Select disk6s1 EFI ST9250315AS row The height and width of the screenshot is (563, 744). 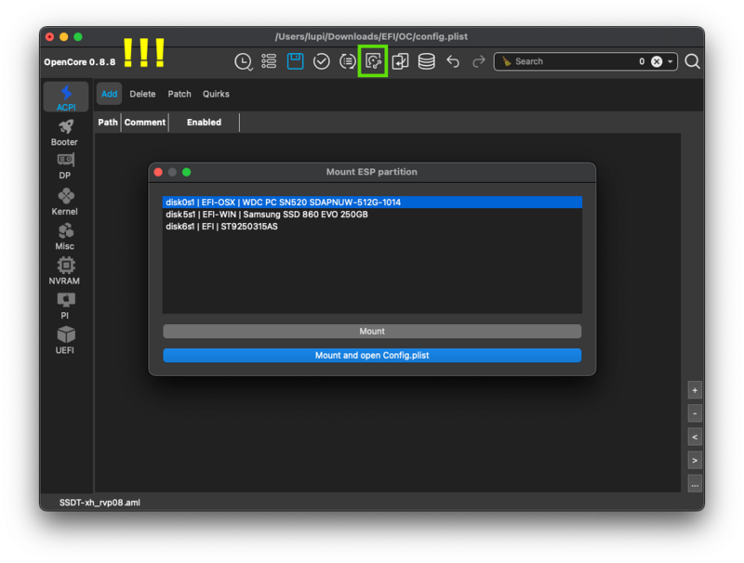[x=372, y=227]
